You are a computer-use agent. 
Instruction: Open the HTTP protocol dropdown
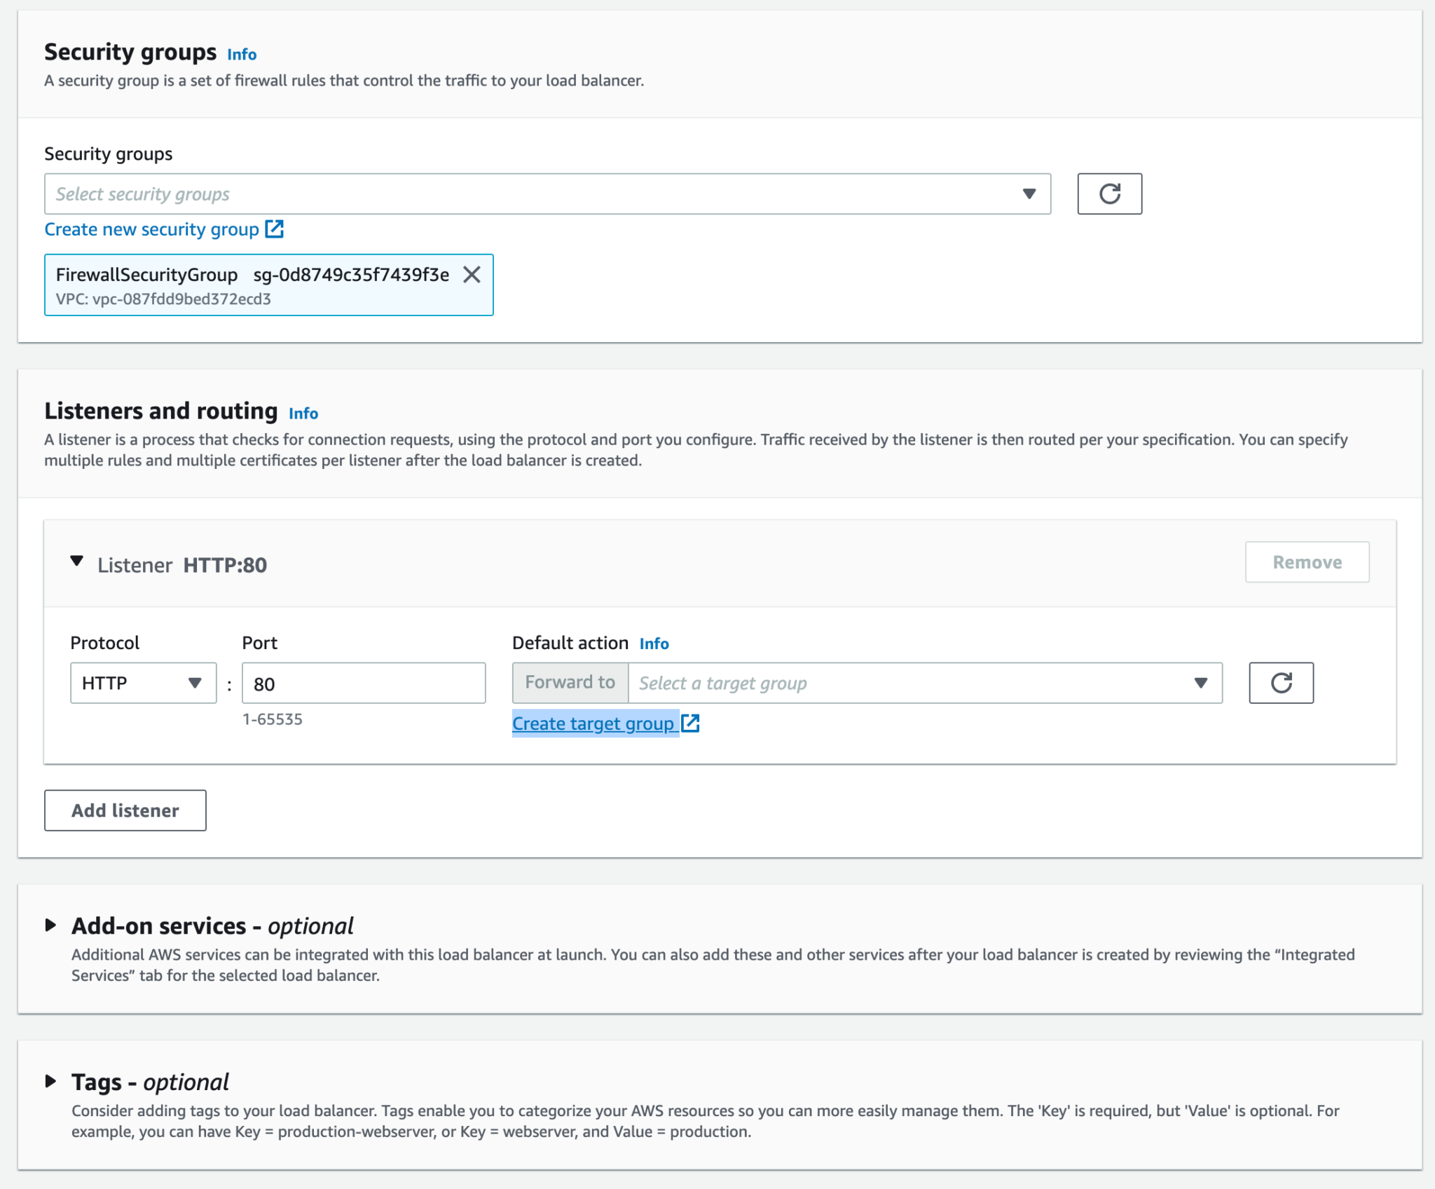143,683
